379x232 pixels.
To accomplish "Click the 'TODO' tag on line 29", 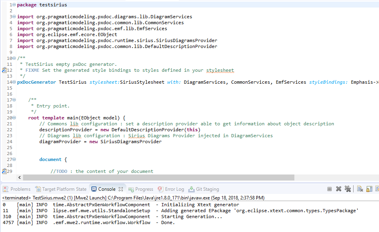I will tap(62, 171).
